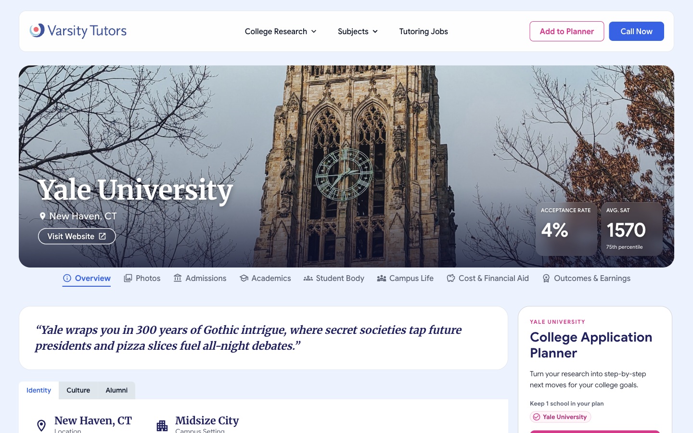
Task: Click the Academics graduation cap icon
Action: coord(244,278)
